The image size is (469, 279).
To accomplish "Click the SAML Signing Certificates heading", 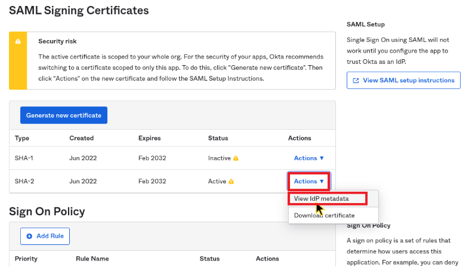I will point(79,11).
